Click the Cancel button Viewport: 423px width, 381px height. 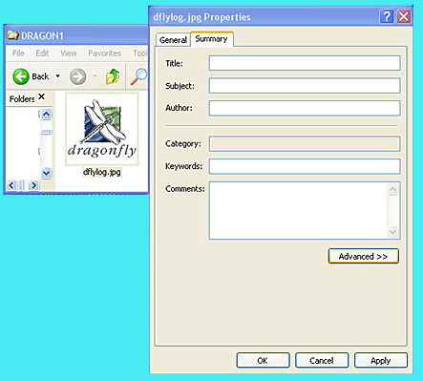[x=322, y=360]
